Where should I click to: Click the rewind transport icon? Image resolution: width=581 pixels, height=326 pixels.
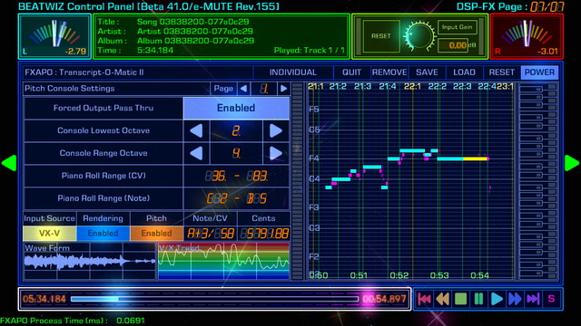pos(442,299)
